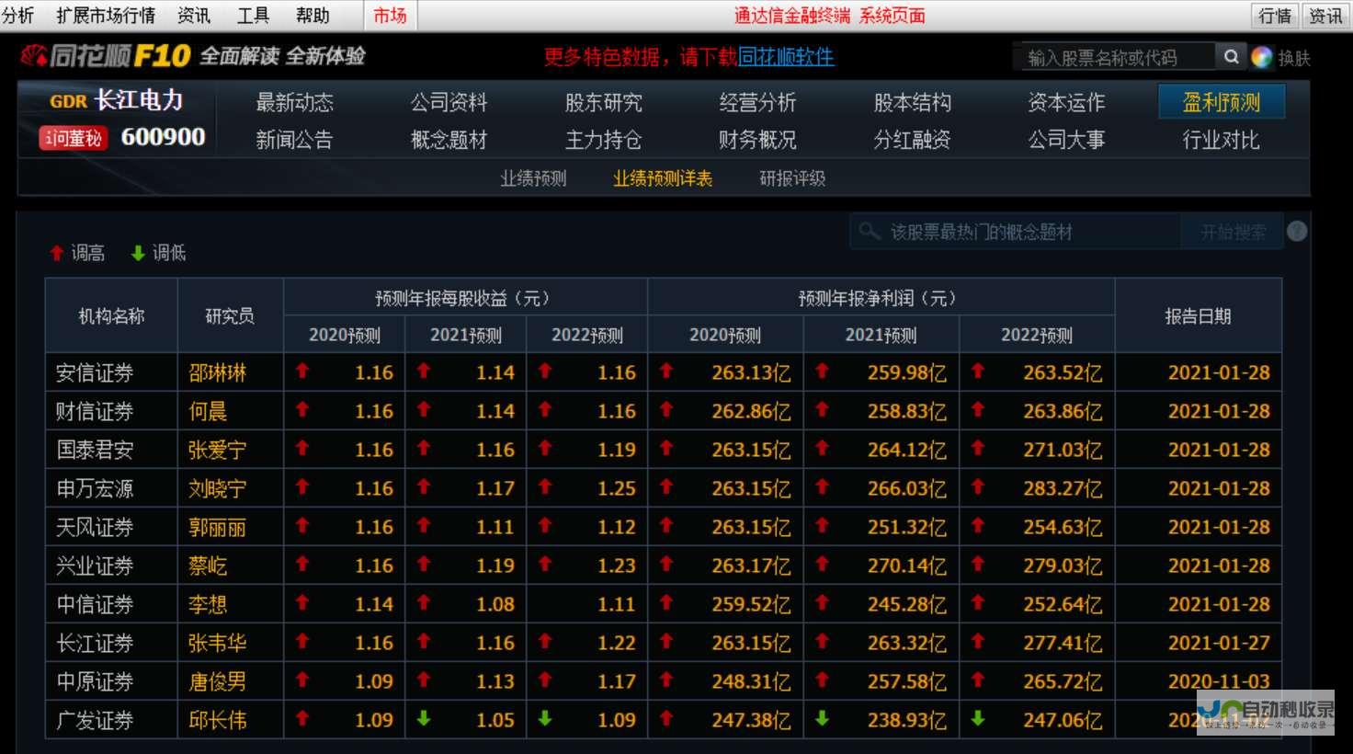The image size is (1353, 754).
Task: Click the red 调高 legend arrow
Action: [57, 253]
